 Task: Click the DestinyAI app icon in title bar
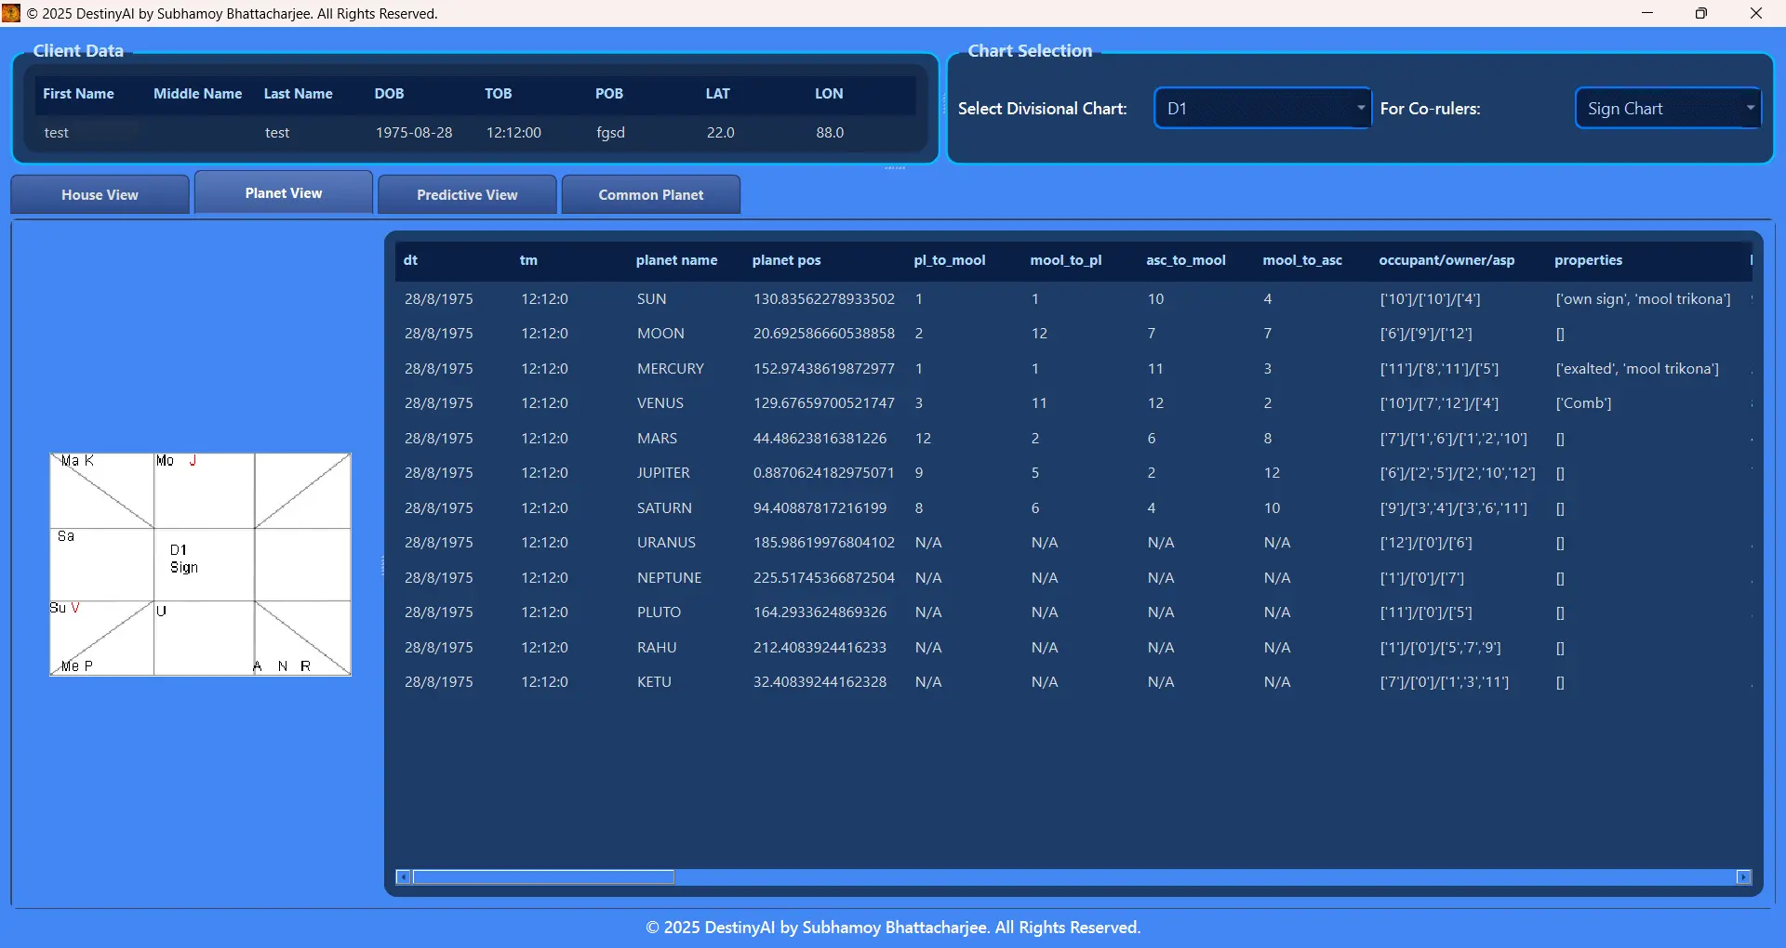(x=11, y=13)
